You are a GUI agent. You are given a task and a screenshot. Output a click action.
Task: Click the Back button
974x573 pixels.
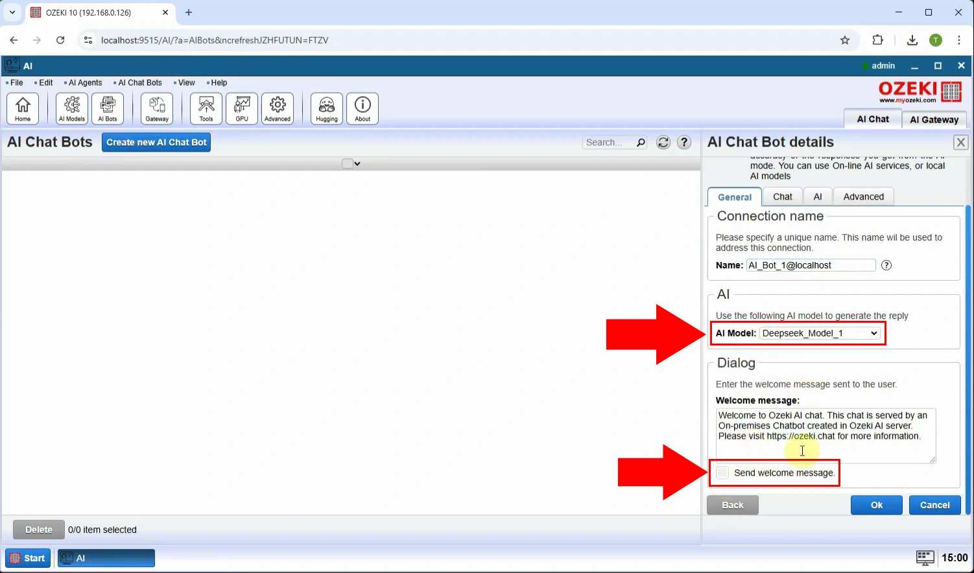(x=733, y=505)
